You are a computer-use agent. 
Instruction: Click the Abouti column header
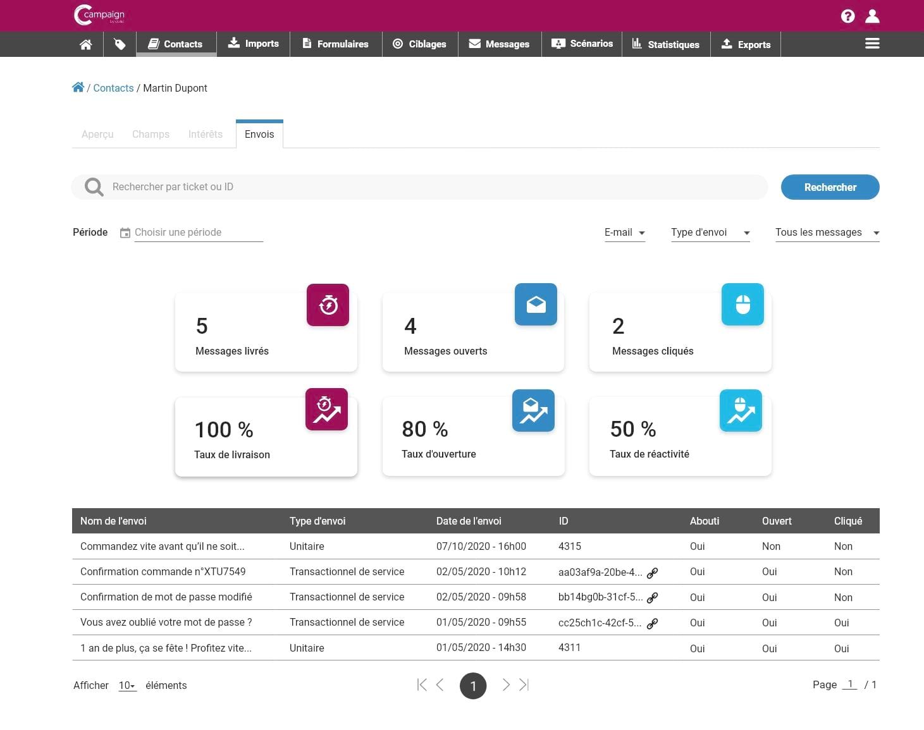point(705,521)
